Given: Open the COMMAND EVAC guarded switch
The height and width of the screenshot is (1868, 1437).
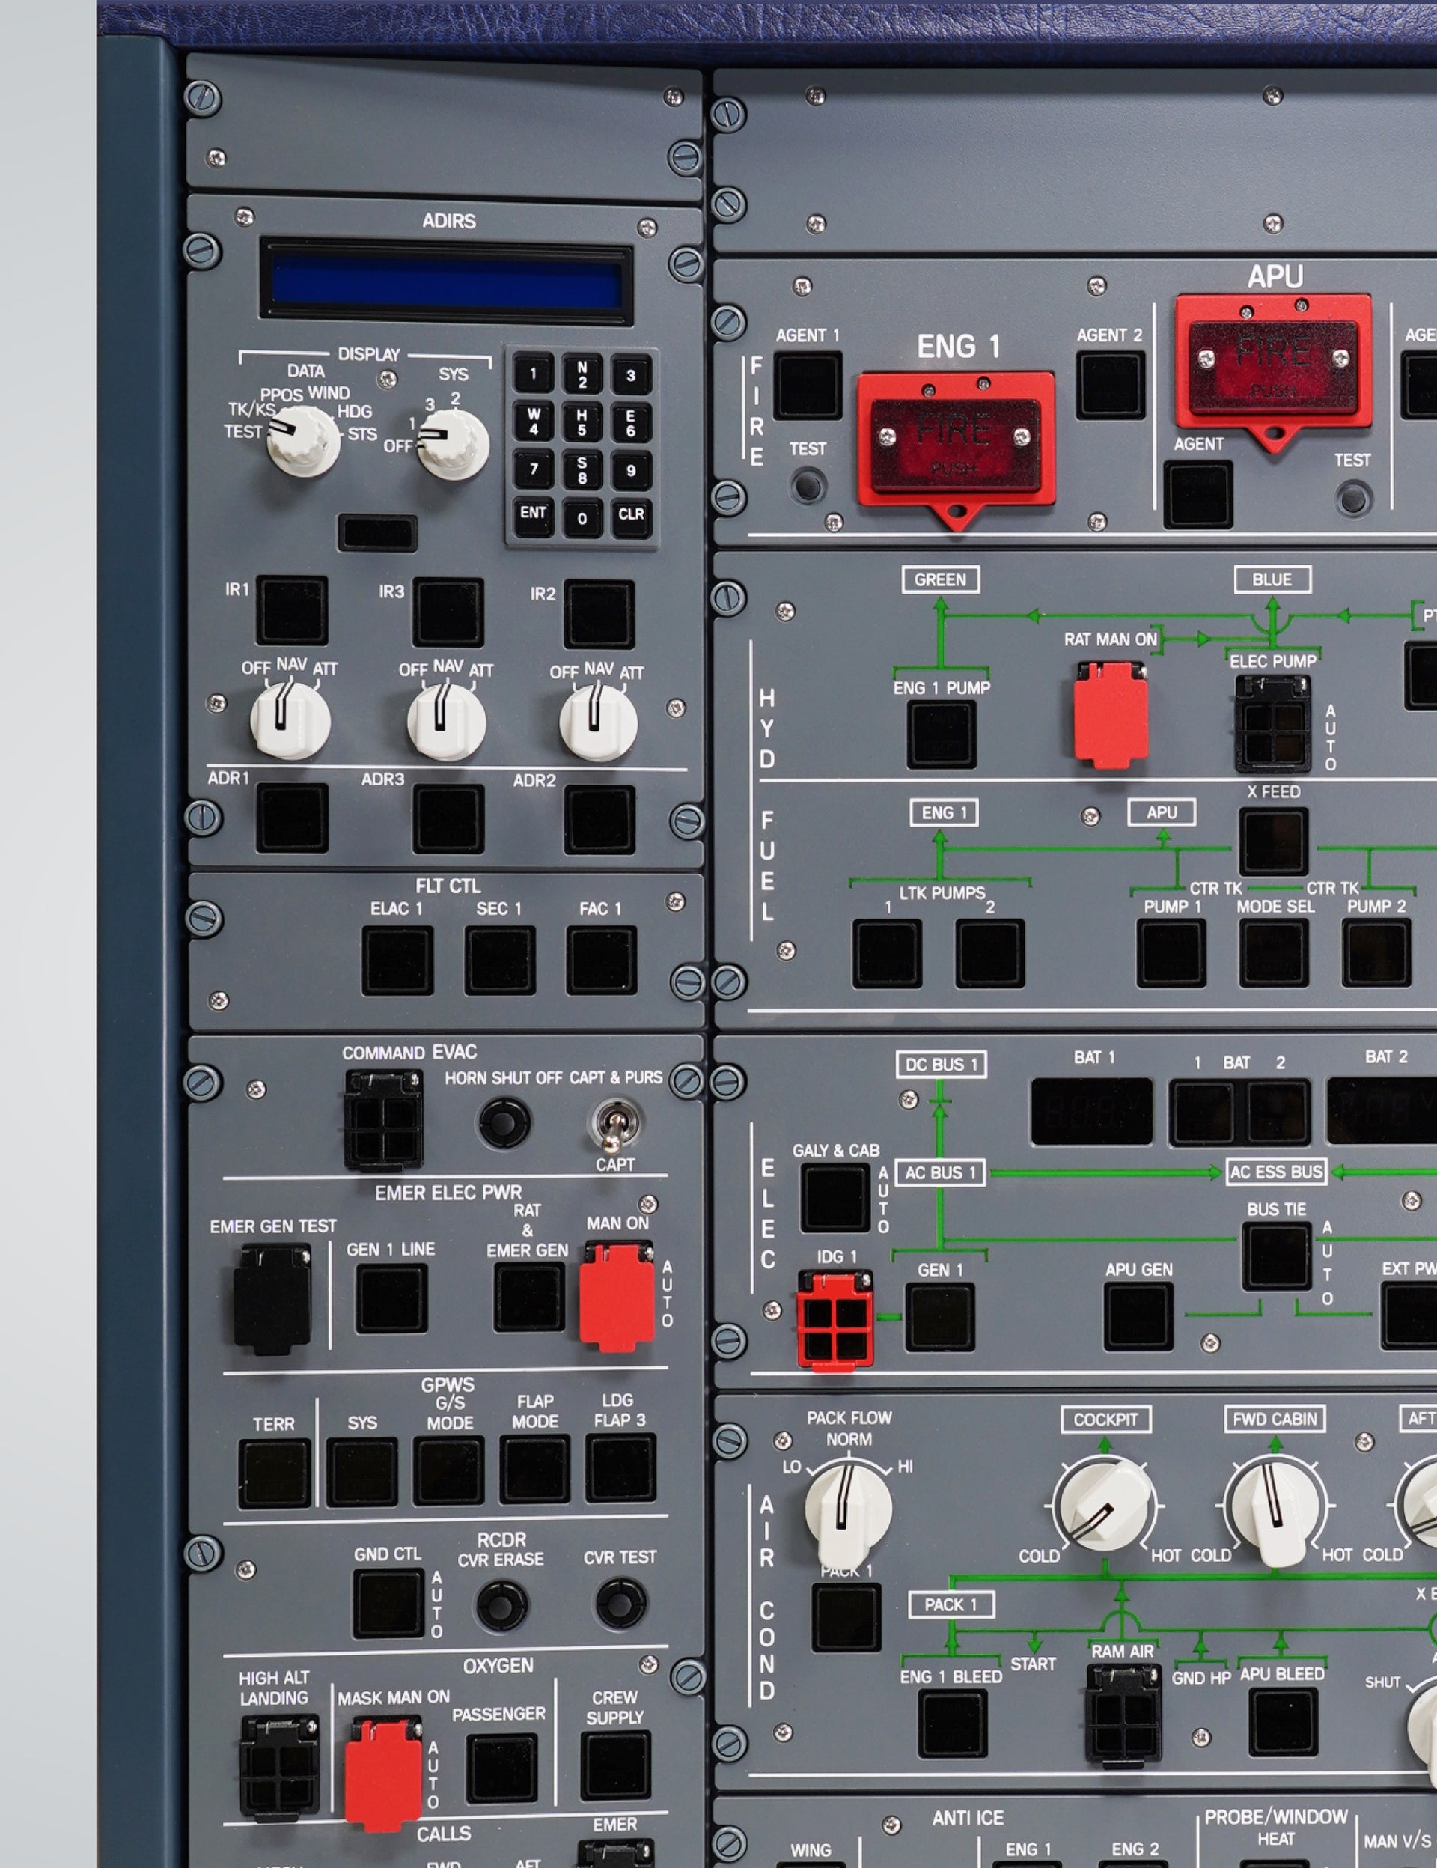Looking at the screenshot, I should 383,1119.
